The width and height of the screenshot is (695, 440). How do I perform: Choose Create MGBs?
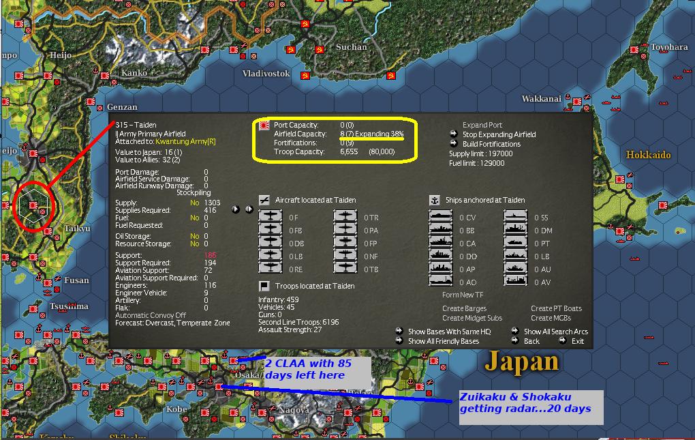pos(551,318)
